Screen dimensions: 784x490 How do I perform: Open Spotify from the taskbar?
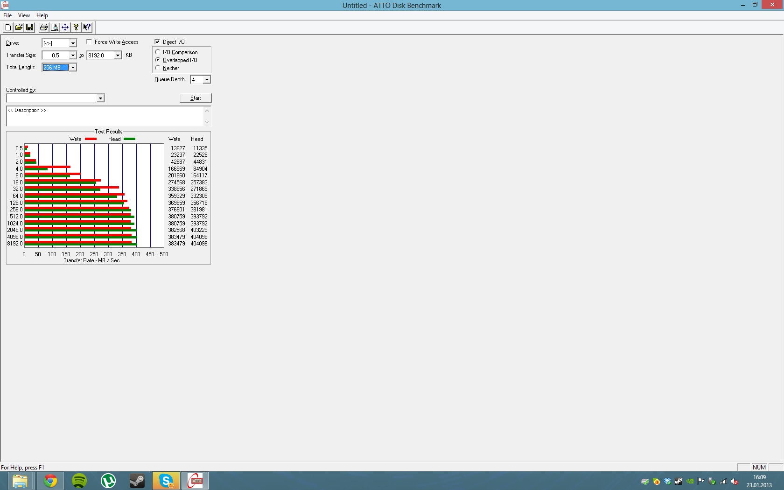[79, 481]
